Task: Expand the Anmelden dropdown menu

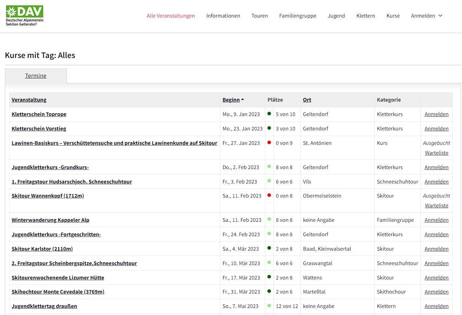Action: 426,16
